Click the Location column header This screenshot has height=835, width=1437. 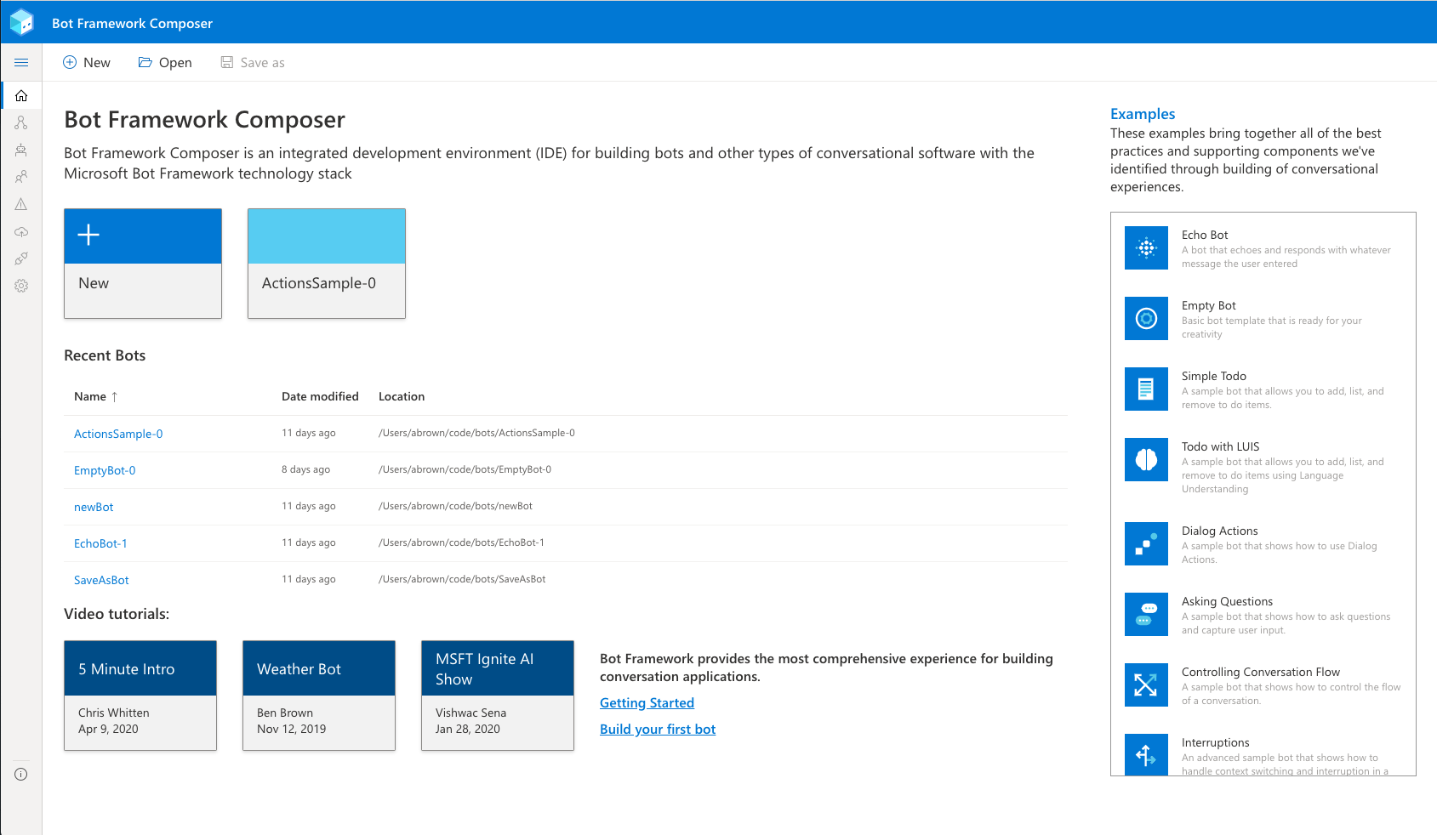coord(402,396)
